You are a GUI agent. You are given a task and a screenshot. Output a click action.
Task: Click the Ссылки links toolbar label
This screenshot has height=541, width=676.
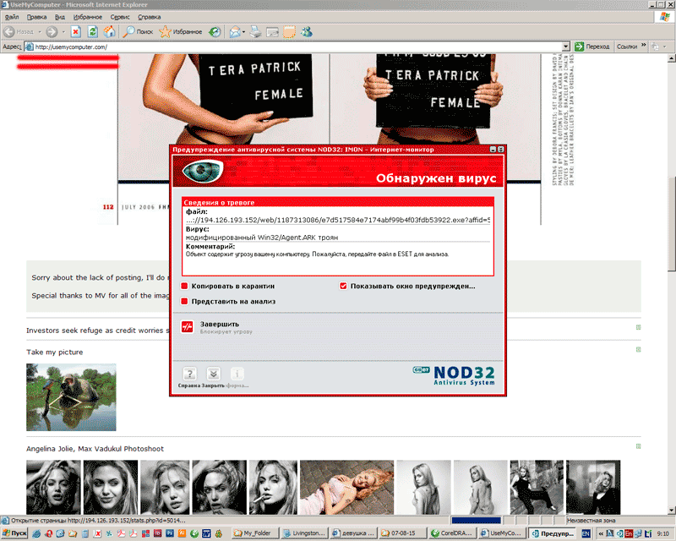click(x=627, y=46)
